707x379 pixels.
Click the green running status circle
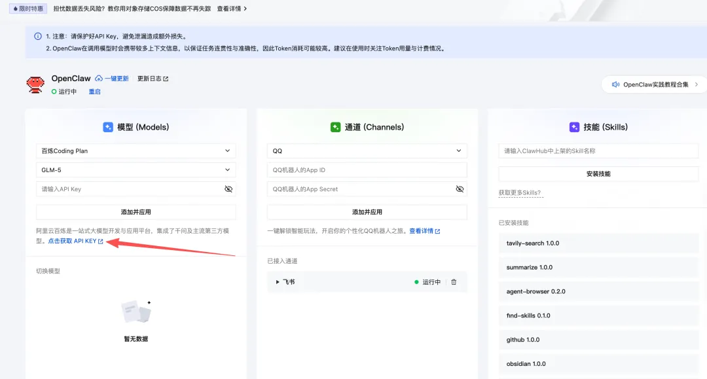tap(54, 92)
